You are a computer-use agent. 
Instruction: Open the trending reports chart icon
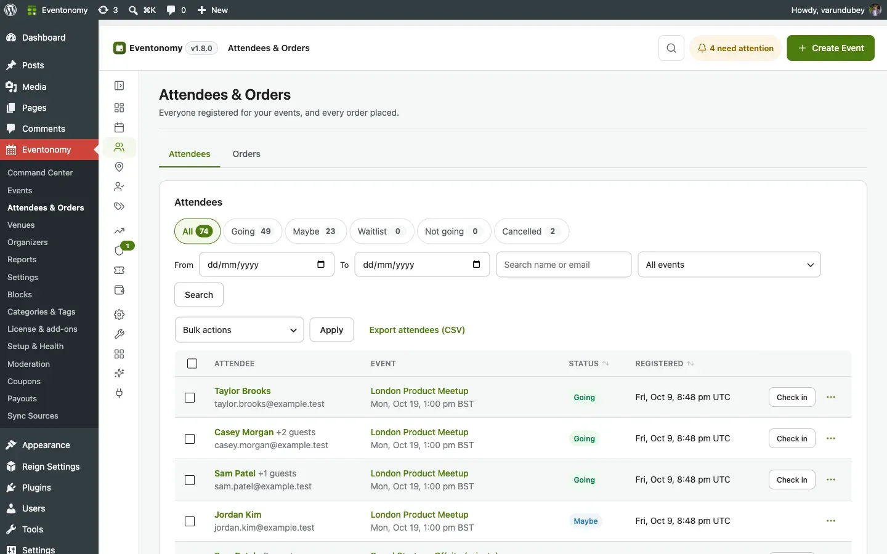tap(119, 231)
